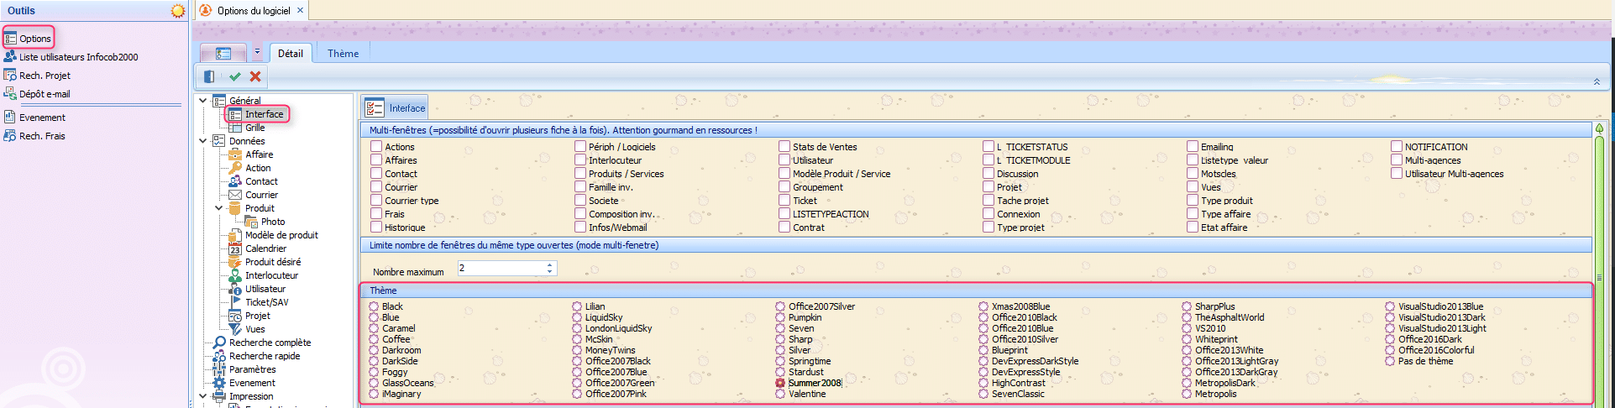
Task: Open Liste utilisateurs Infocob2000
Action: point(78,57)
